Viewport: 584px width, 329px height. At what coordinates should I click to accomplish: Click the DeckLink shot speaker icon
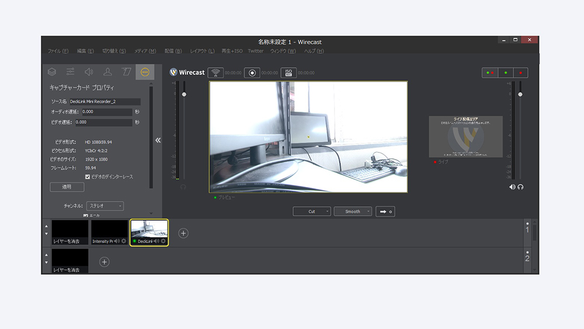(x=157, y=241)
